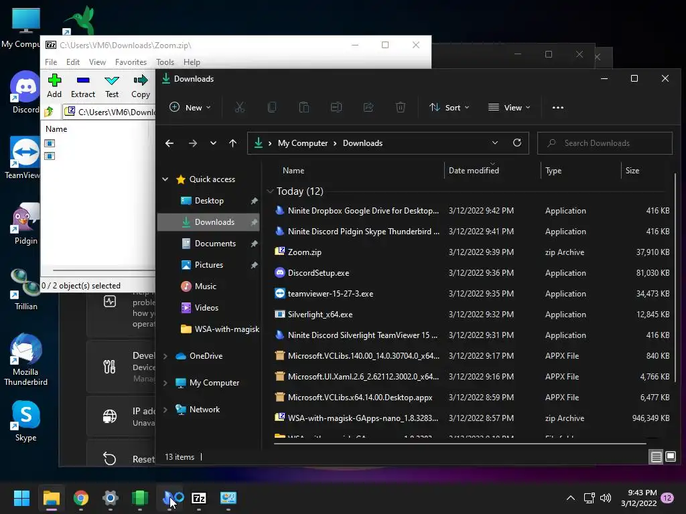Image resolution: width=686 pixels, height=514 pixels.
Task: Click the Delete trash icon in Explorer
Action: [401, 107]
